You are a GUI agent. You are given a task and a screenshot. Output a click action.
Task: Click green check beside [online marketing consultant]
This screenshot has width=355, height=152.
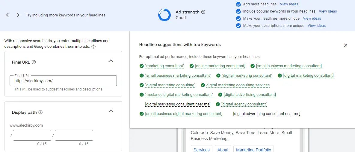click(x=191, y=66)
